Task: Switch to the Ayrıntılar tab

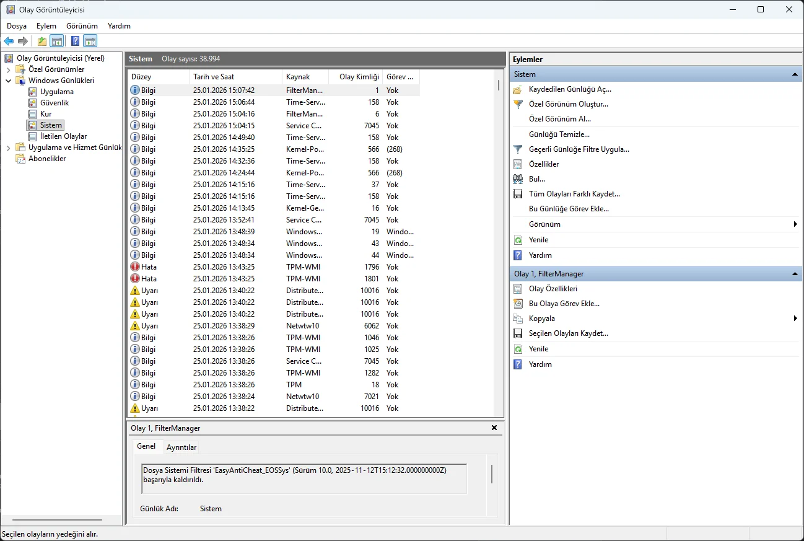Action: click(181, 447)
